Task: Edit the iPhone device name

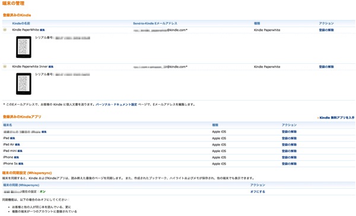Action: pyautogui.click(x=17, y=157)
